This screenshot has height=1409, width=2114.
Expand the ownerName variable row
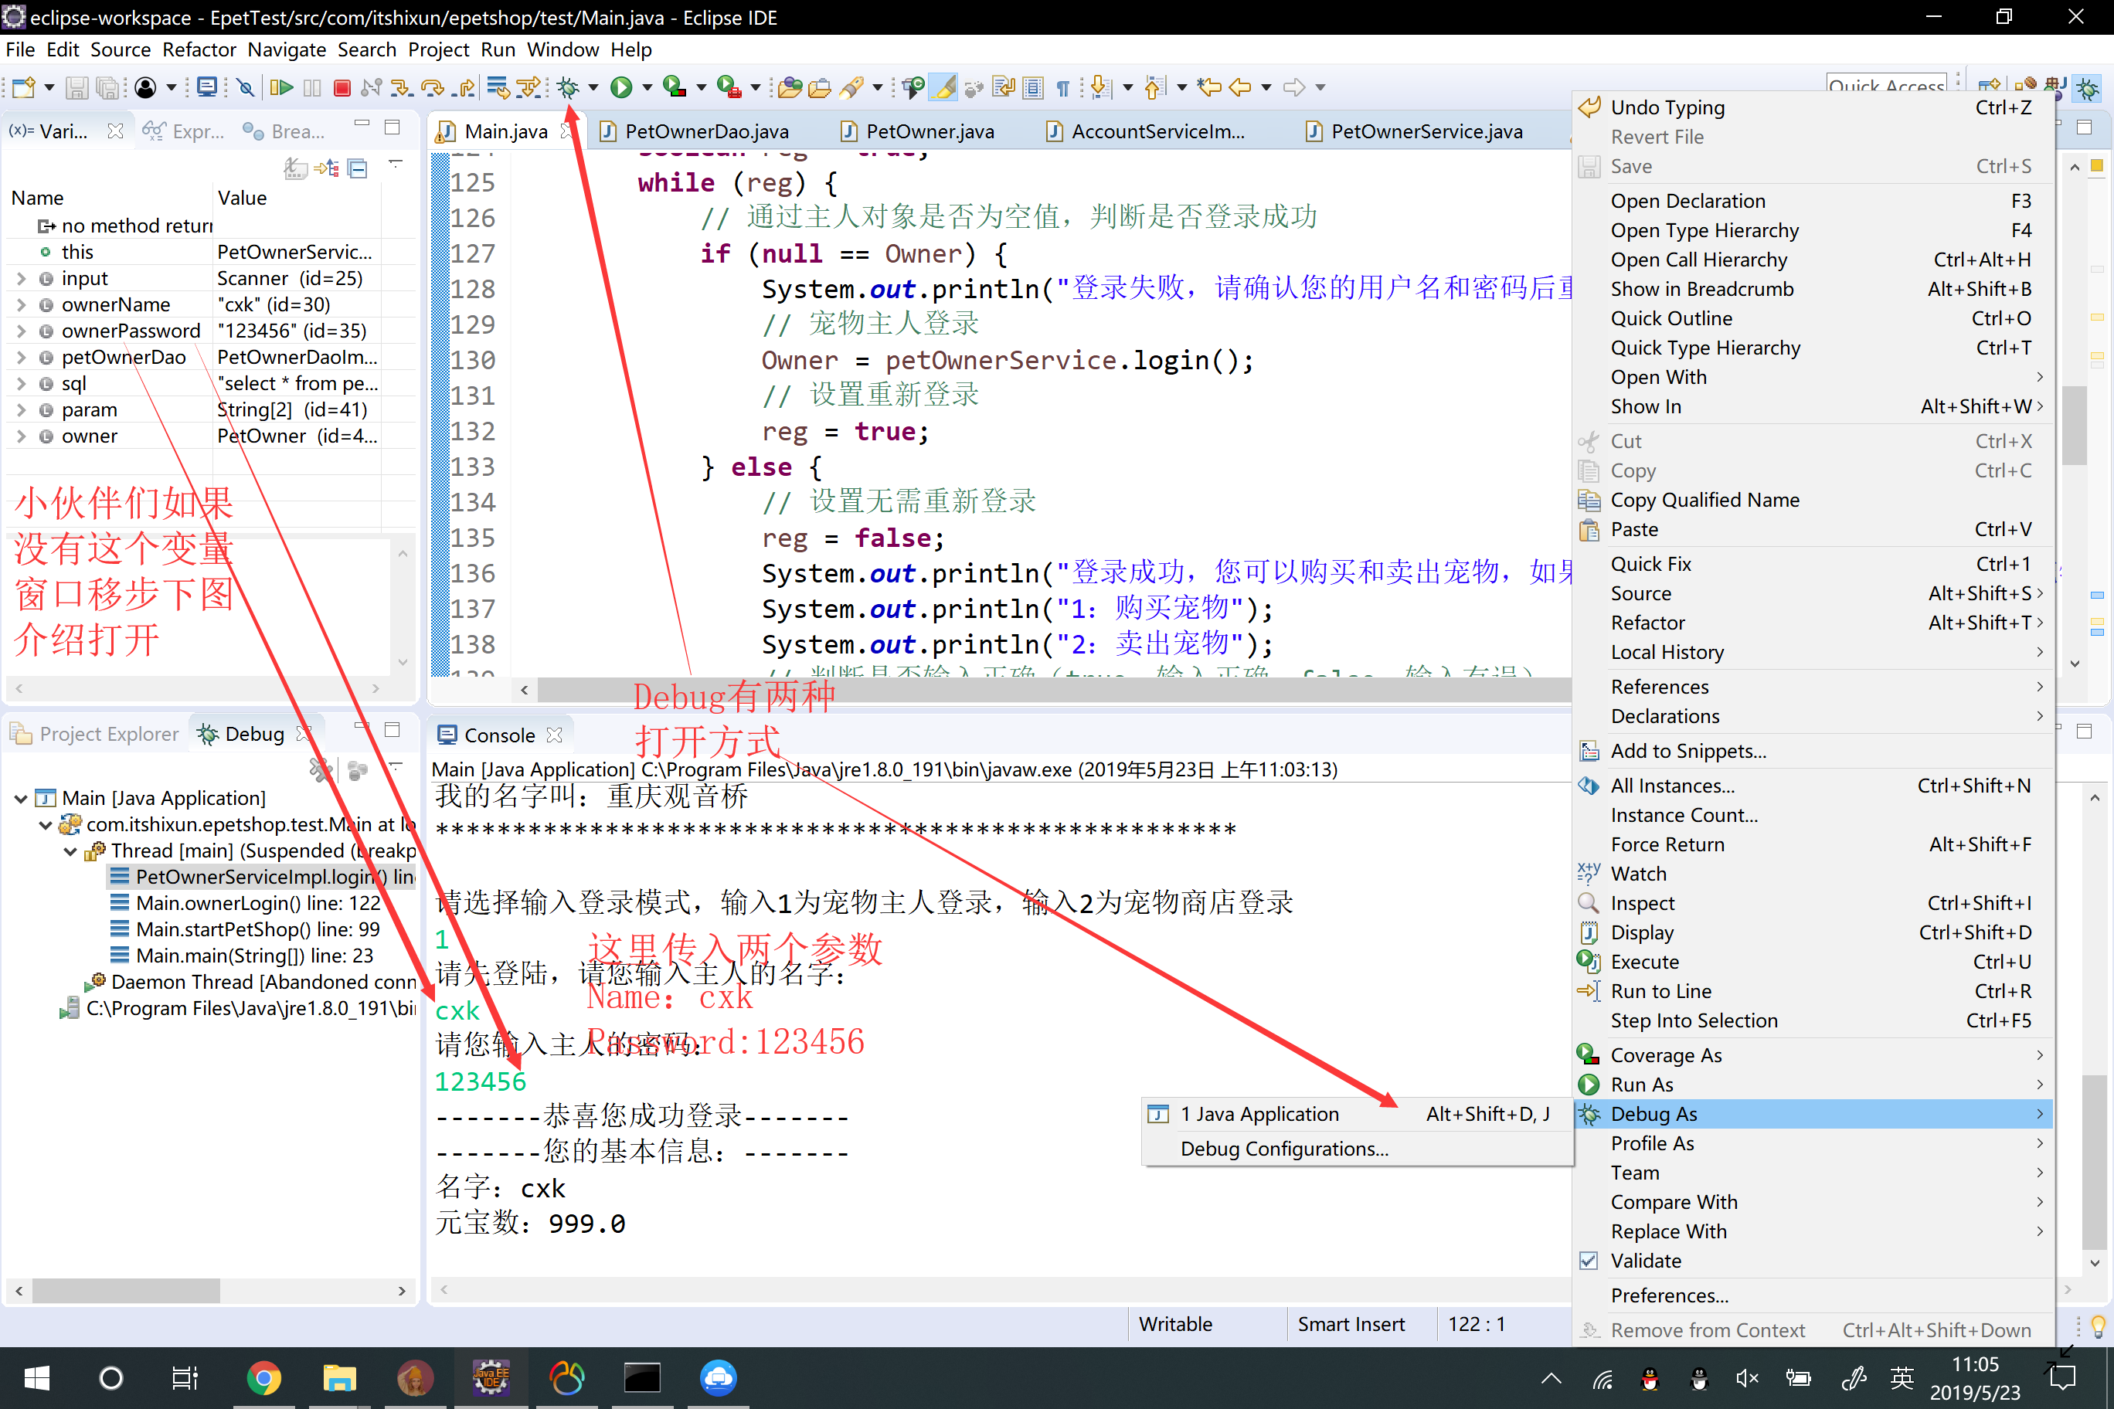coord(21,304)
